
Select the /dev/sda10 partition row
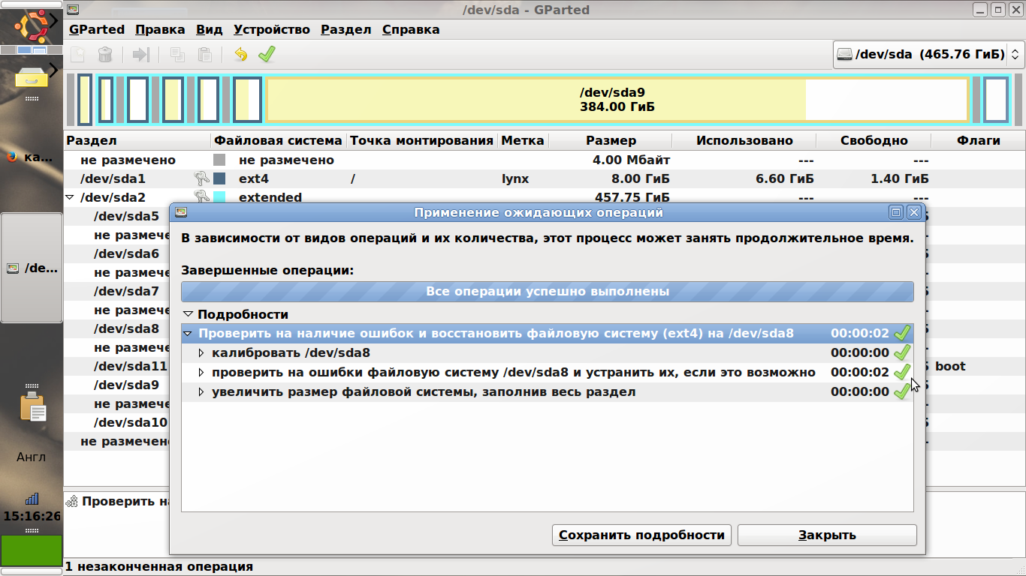pyautogui.click(x=116, y=422)
